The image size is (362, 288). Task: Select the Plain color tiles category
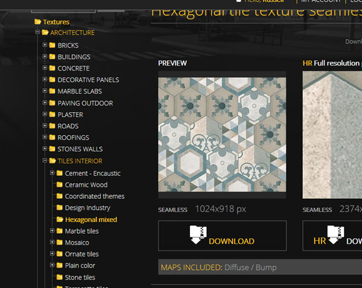pos(80,266)
